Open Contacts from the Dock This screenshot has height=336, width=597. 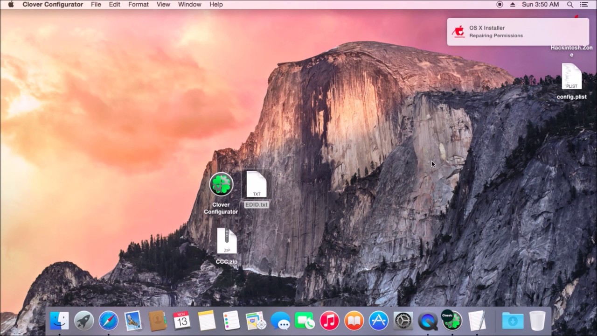(158, 321)
